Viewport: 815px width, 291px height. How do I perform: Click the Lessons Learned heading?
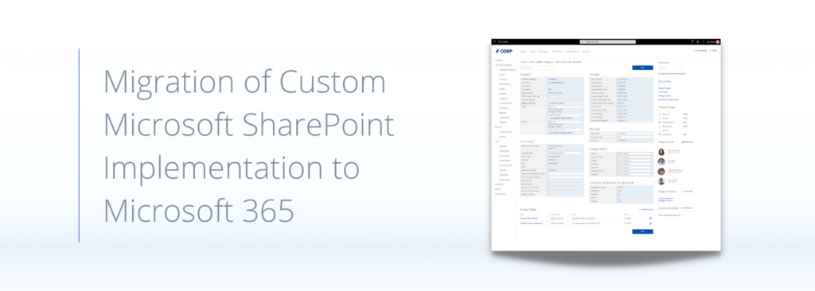pos(668,208)
